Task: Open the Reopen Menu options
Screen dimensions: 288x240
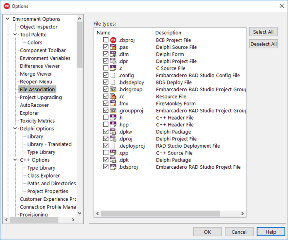Action: [36, 82]
